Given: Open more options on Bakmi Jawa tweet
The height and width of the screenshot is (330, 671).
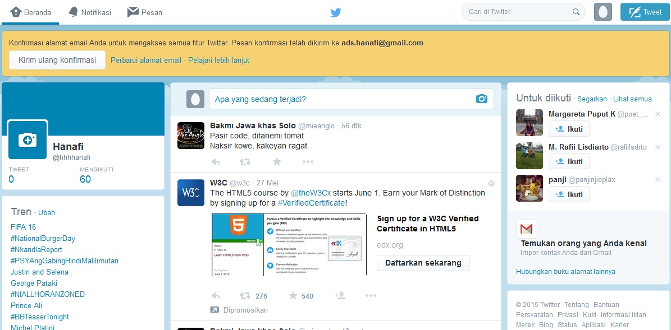Looking at the screenshot, I should (x=308, y=162).
